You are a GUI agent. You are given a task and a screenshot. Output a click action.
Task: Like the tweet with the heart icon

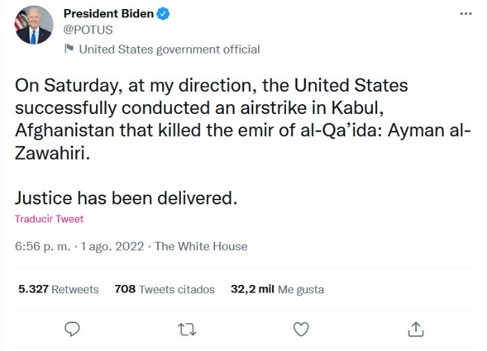[x=301, y=329]
